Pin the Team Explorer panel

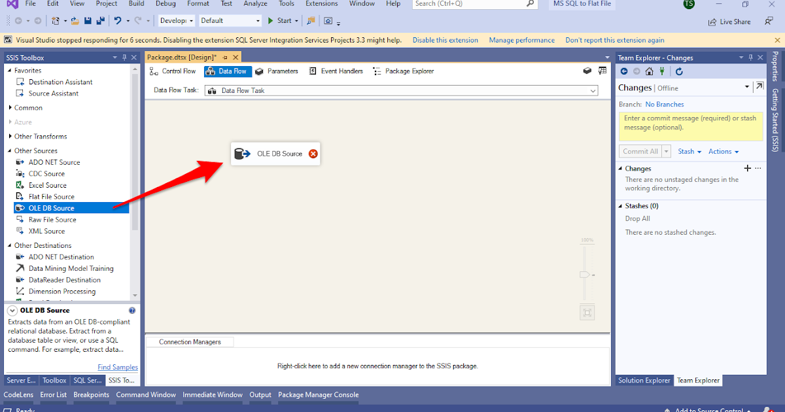point(751,58)
